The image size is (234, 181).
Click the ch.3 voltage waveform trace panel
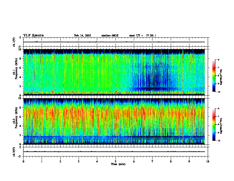point(116,152)
